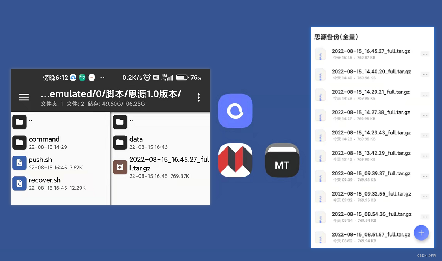This screenshot has height=261, width=442.
Task: Select the command folder name
Action: 44,139
